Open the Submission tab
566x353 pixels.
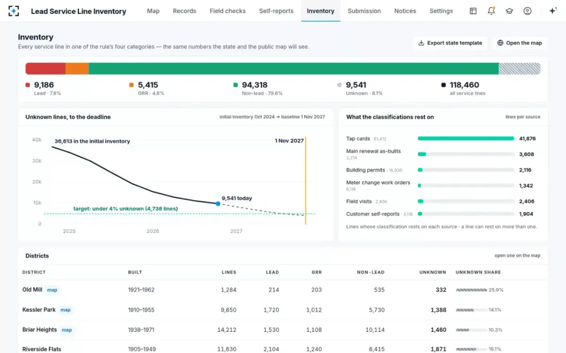click(x=364, y=11)
